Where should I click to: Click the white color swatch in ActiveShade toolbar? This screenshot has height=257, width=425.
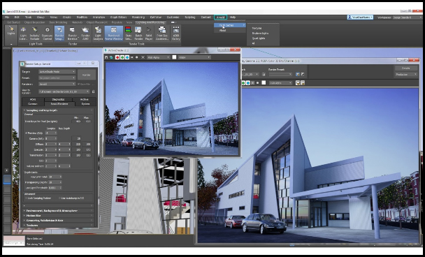174,57
